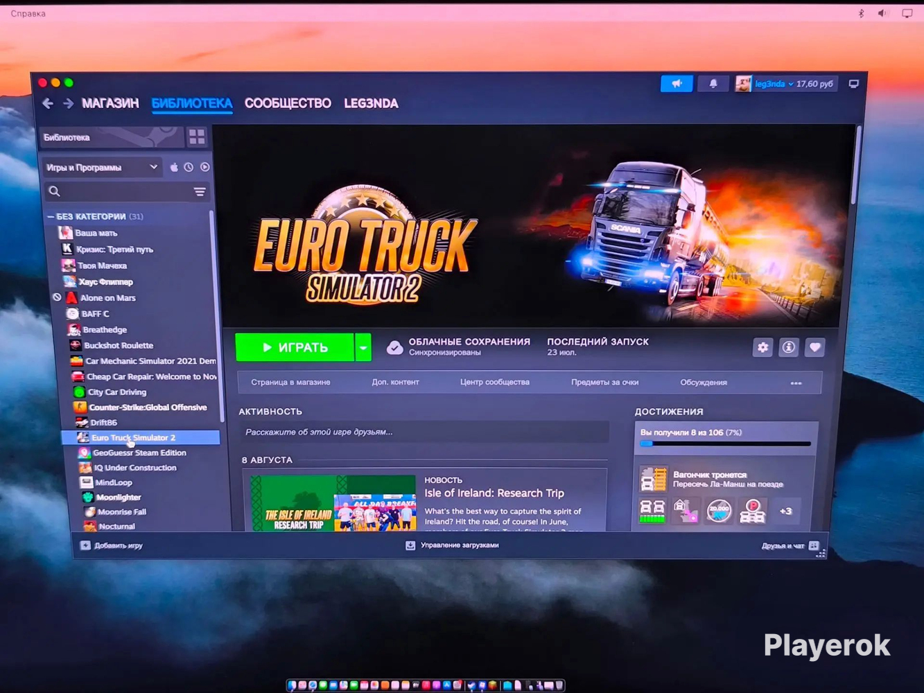Switch to the БИБЛИОТЕКА tab
Viewport: 924px width, 693px height.
[x=192, y=103]
